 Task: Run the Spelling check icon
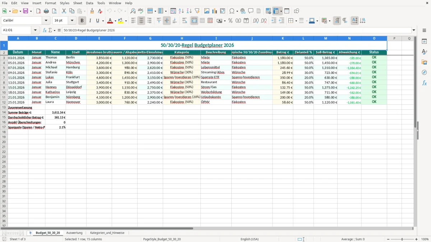tap(141, 11)
